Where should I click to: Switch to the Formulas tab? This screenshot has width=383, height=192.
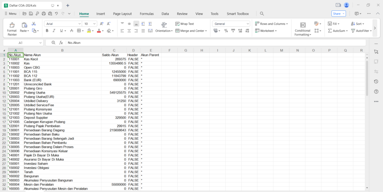coord(147,14)
